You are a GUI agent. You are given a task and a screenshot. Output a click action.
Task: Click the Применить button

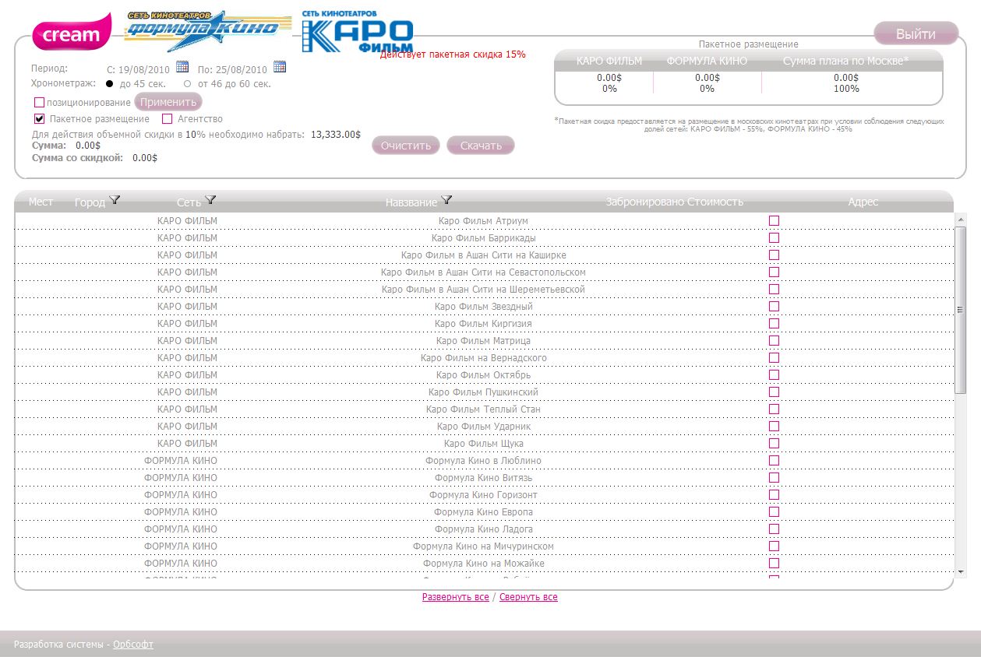[x=168, y=102]
